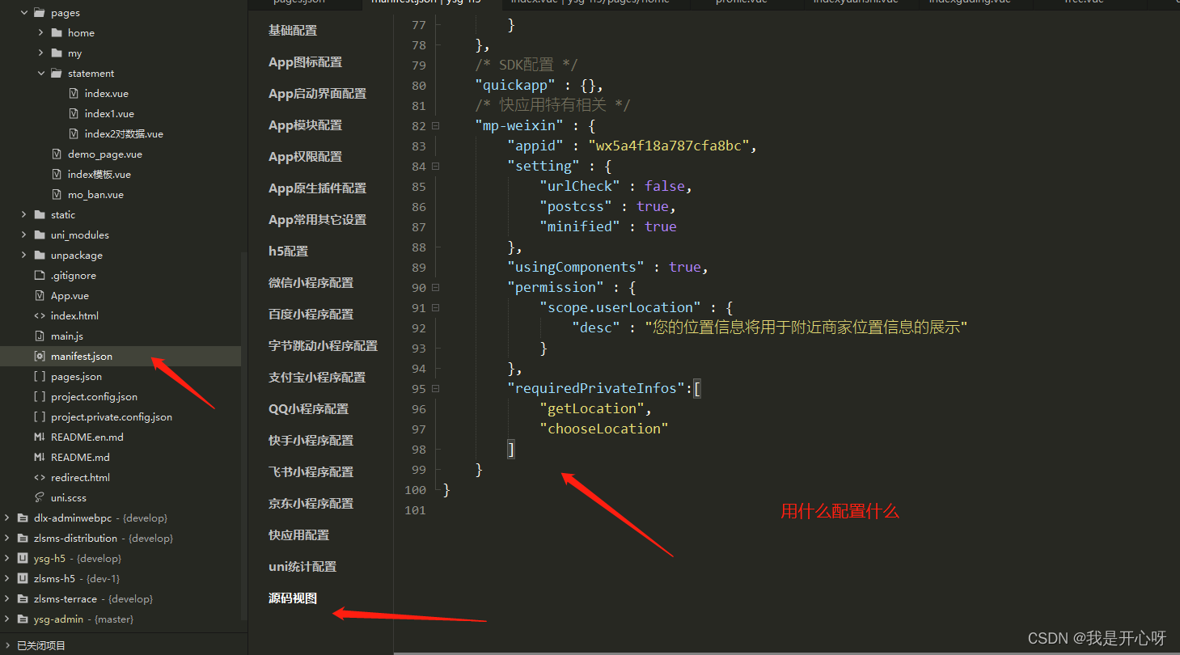Viewport: 1180px width, 655px height.
Task: Open index模板.vue in the file tree
Action: tap(99, 175)
